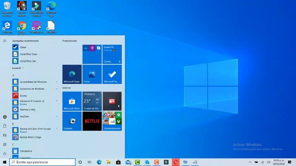Open the Netflix tile
Screen dimensions: 296x166
(92, 121)
